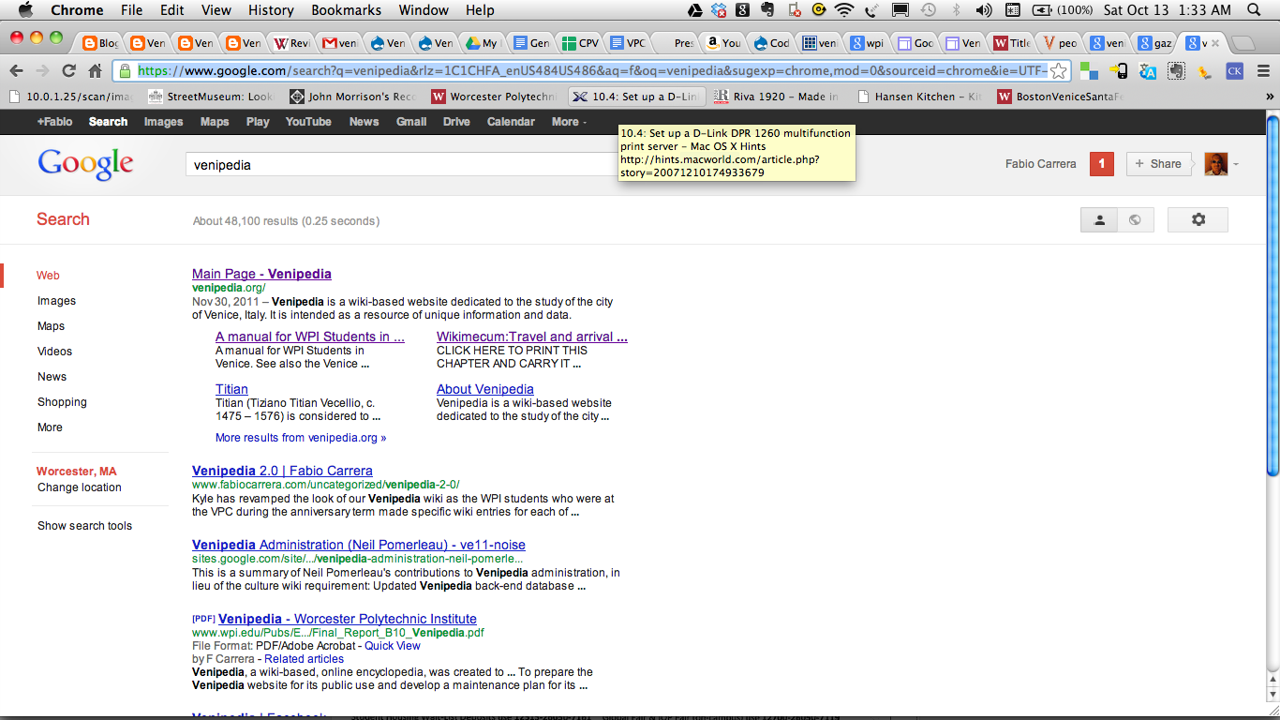Open the Apple menu
Viewport: 1280px width, 720px height.
coord(25,10)
